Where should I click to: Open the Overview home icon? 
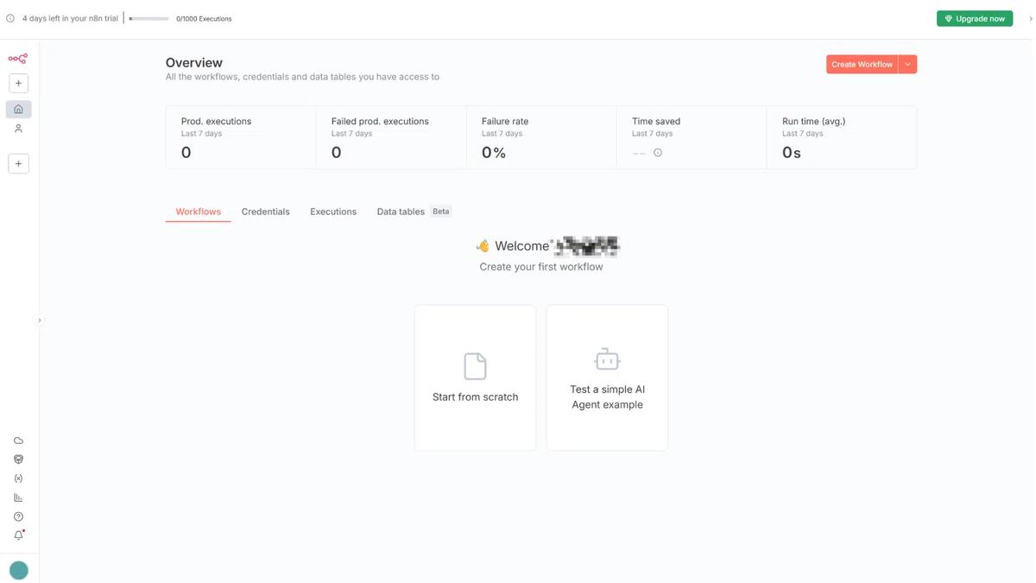tap(18, 109)
